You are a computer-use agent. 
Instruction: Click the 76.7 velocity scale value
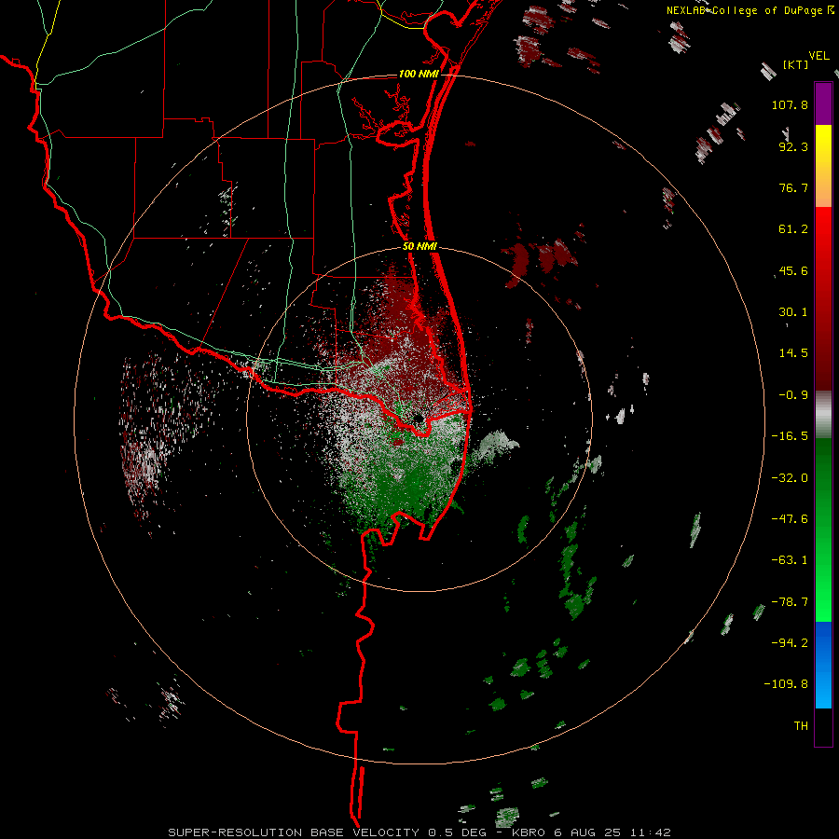(793, 187)
